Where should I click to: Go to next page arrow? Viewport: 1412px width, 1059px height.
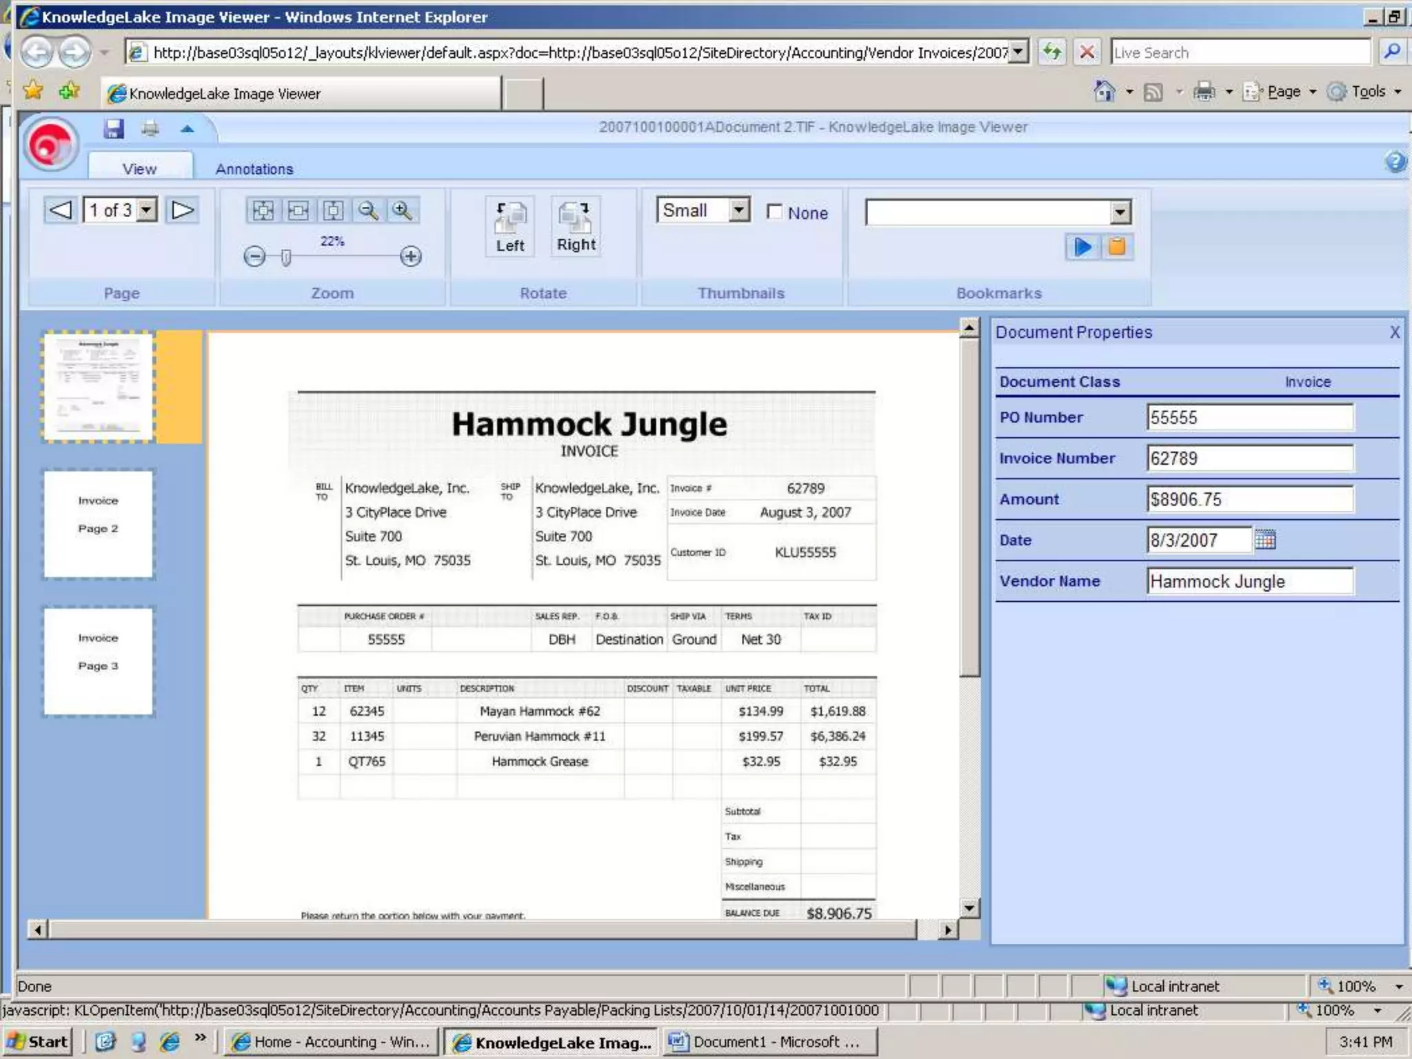click(x=183, y=210)
